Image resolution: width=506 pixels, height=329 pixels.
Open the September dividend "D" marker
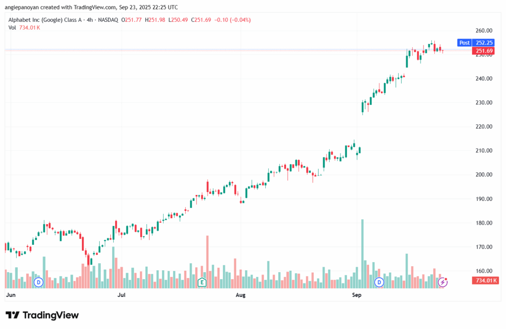pyautogui.click(x=379, y=282)
